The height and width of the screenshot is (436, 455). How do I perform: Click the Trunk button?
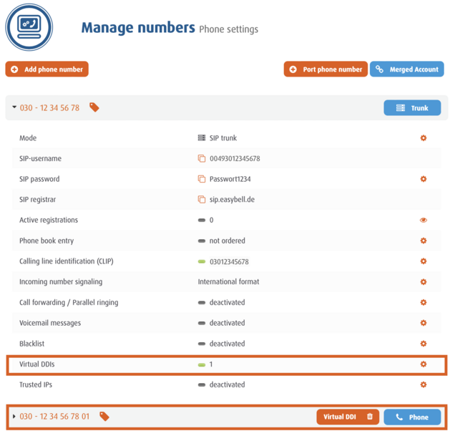[412, 108]
